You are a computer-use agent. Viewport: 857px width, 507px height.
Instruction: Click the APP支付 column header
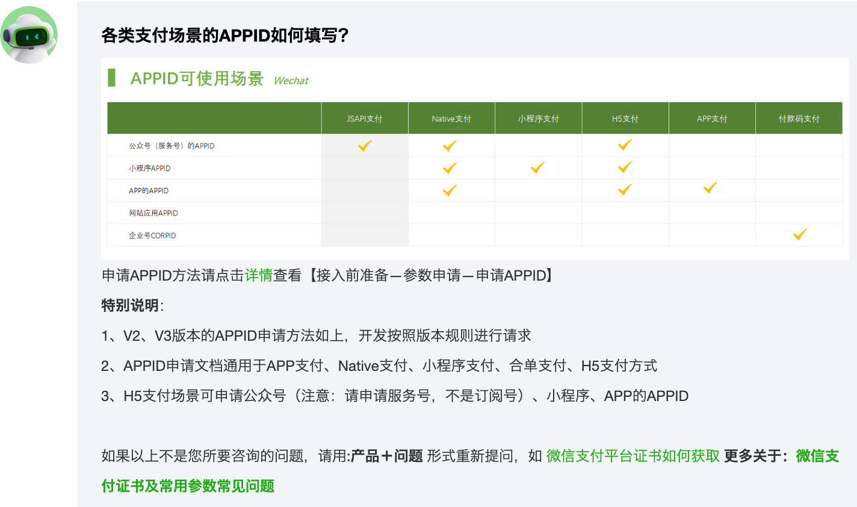coord(712,119)
